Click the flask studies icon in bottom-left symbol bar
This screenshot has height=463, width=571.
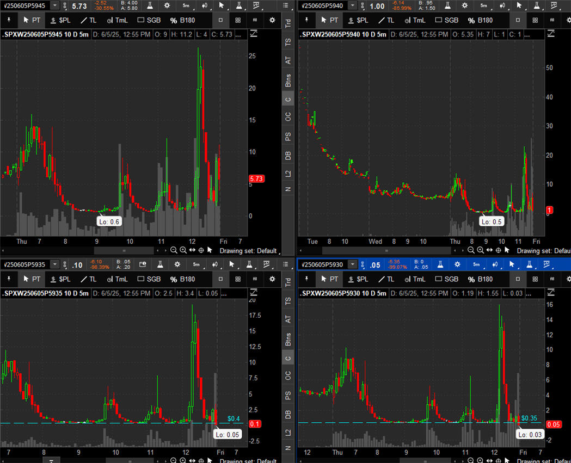click(x=161, y=264)
